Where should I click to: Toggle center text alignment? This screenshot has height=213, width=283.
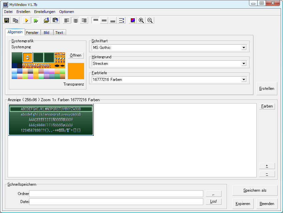coord(76,20)
